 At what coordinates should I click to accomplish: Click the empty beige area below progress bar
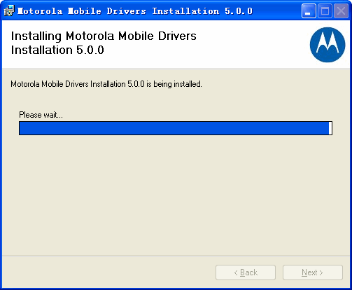pos(175,194)
